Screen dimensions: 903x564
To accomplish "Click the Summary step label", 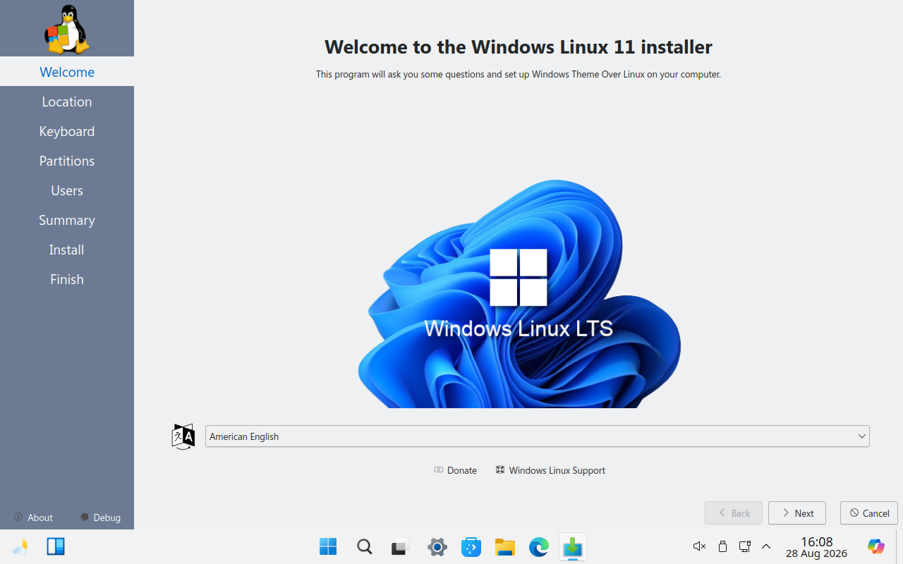I will click(x=67, y=220).
